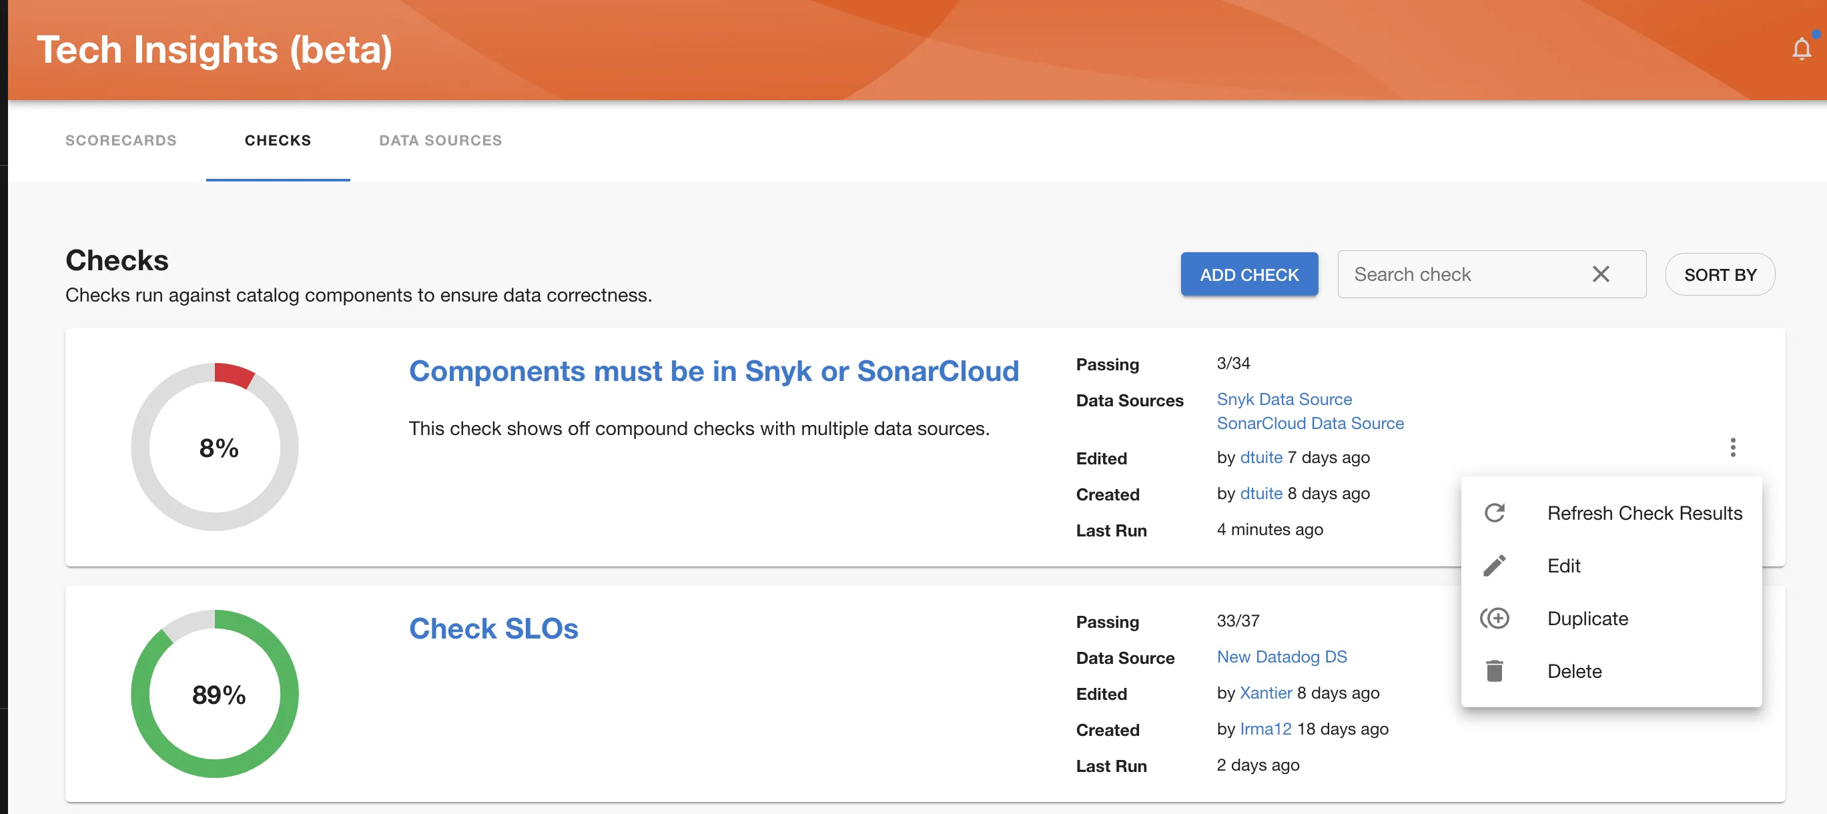Open the Data Sources tab
This screenshot has width=1827, height=814.
pos(440,140)
